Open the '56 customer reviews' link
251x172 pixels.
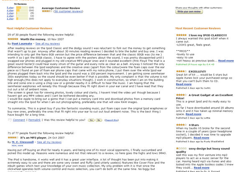[x=67, y=11]
